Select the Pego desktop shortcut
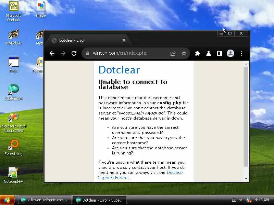The height and width of the screenshot is (205, 274). pos(13,65)
